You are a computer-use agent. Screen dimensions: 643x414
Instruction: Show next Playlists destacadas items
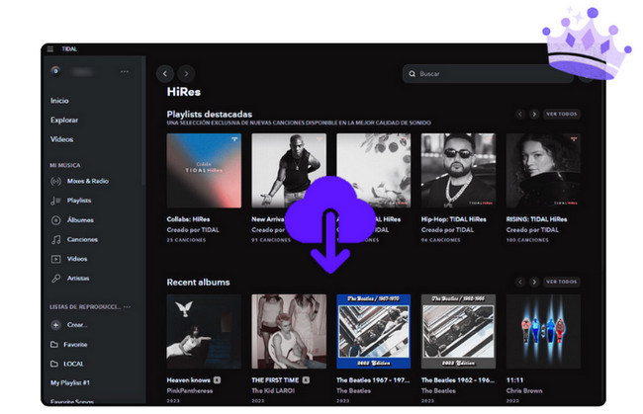pos(533,114)
